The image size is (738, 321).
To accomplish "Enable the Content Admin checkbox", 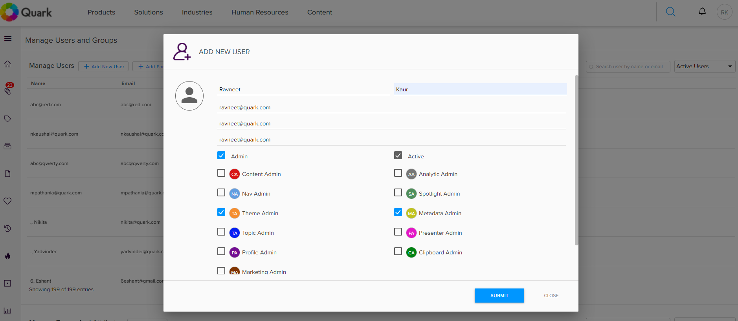I will pyautogui.click(x=221, y=173).
